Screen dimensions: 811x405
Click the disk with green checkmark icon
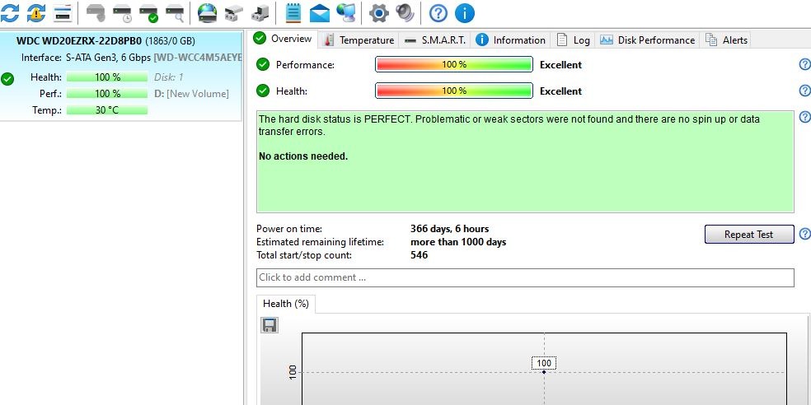[148, 12]
